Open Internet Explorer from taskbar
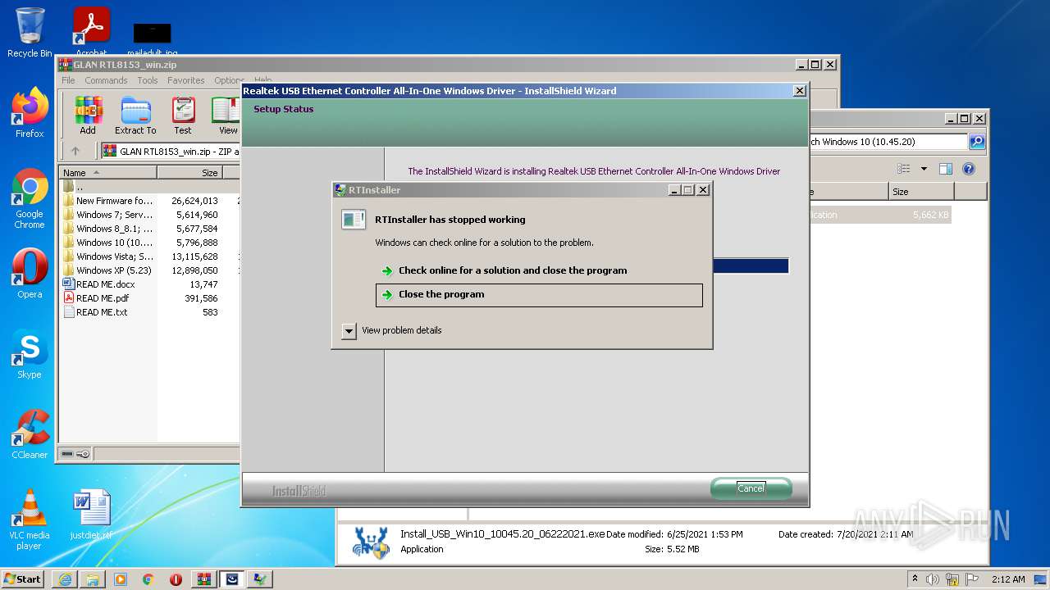Screen dimensions: 1050x590 pos(65,579)
